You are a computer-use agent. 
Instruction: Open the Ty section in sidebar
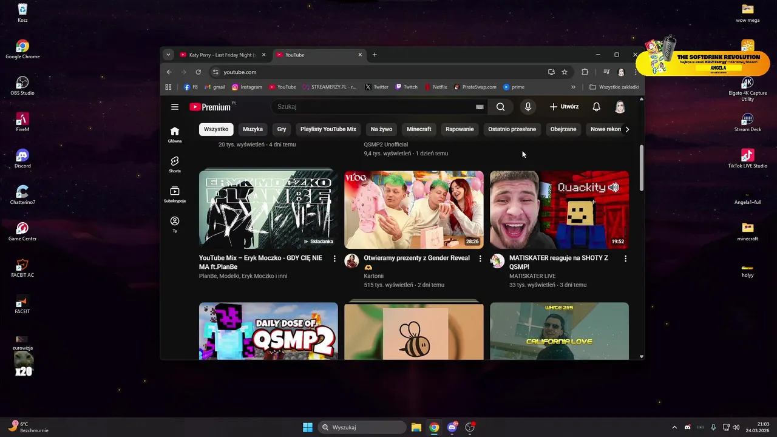point(175,224)
